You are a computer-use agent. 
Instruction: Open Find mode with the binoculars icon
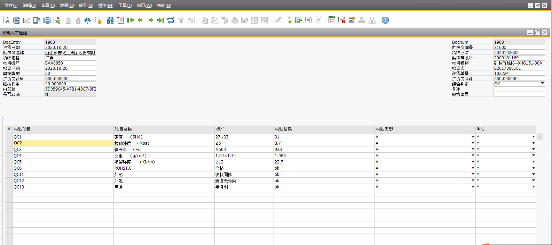110,20
